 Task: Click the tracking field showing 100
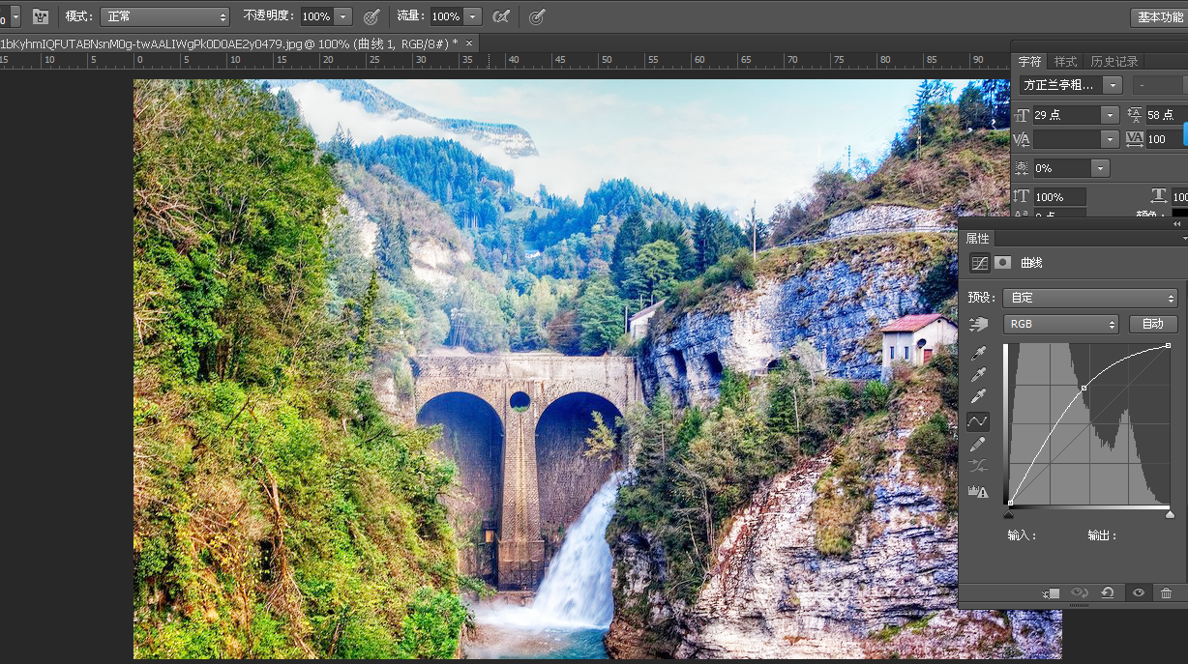[x=1166, y=139]
